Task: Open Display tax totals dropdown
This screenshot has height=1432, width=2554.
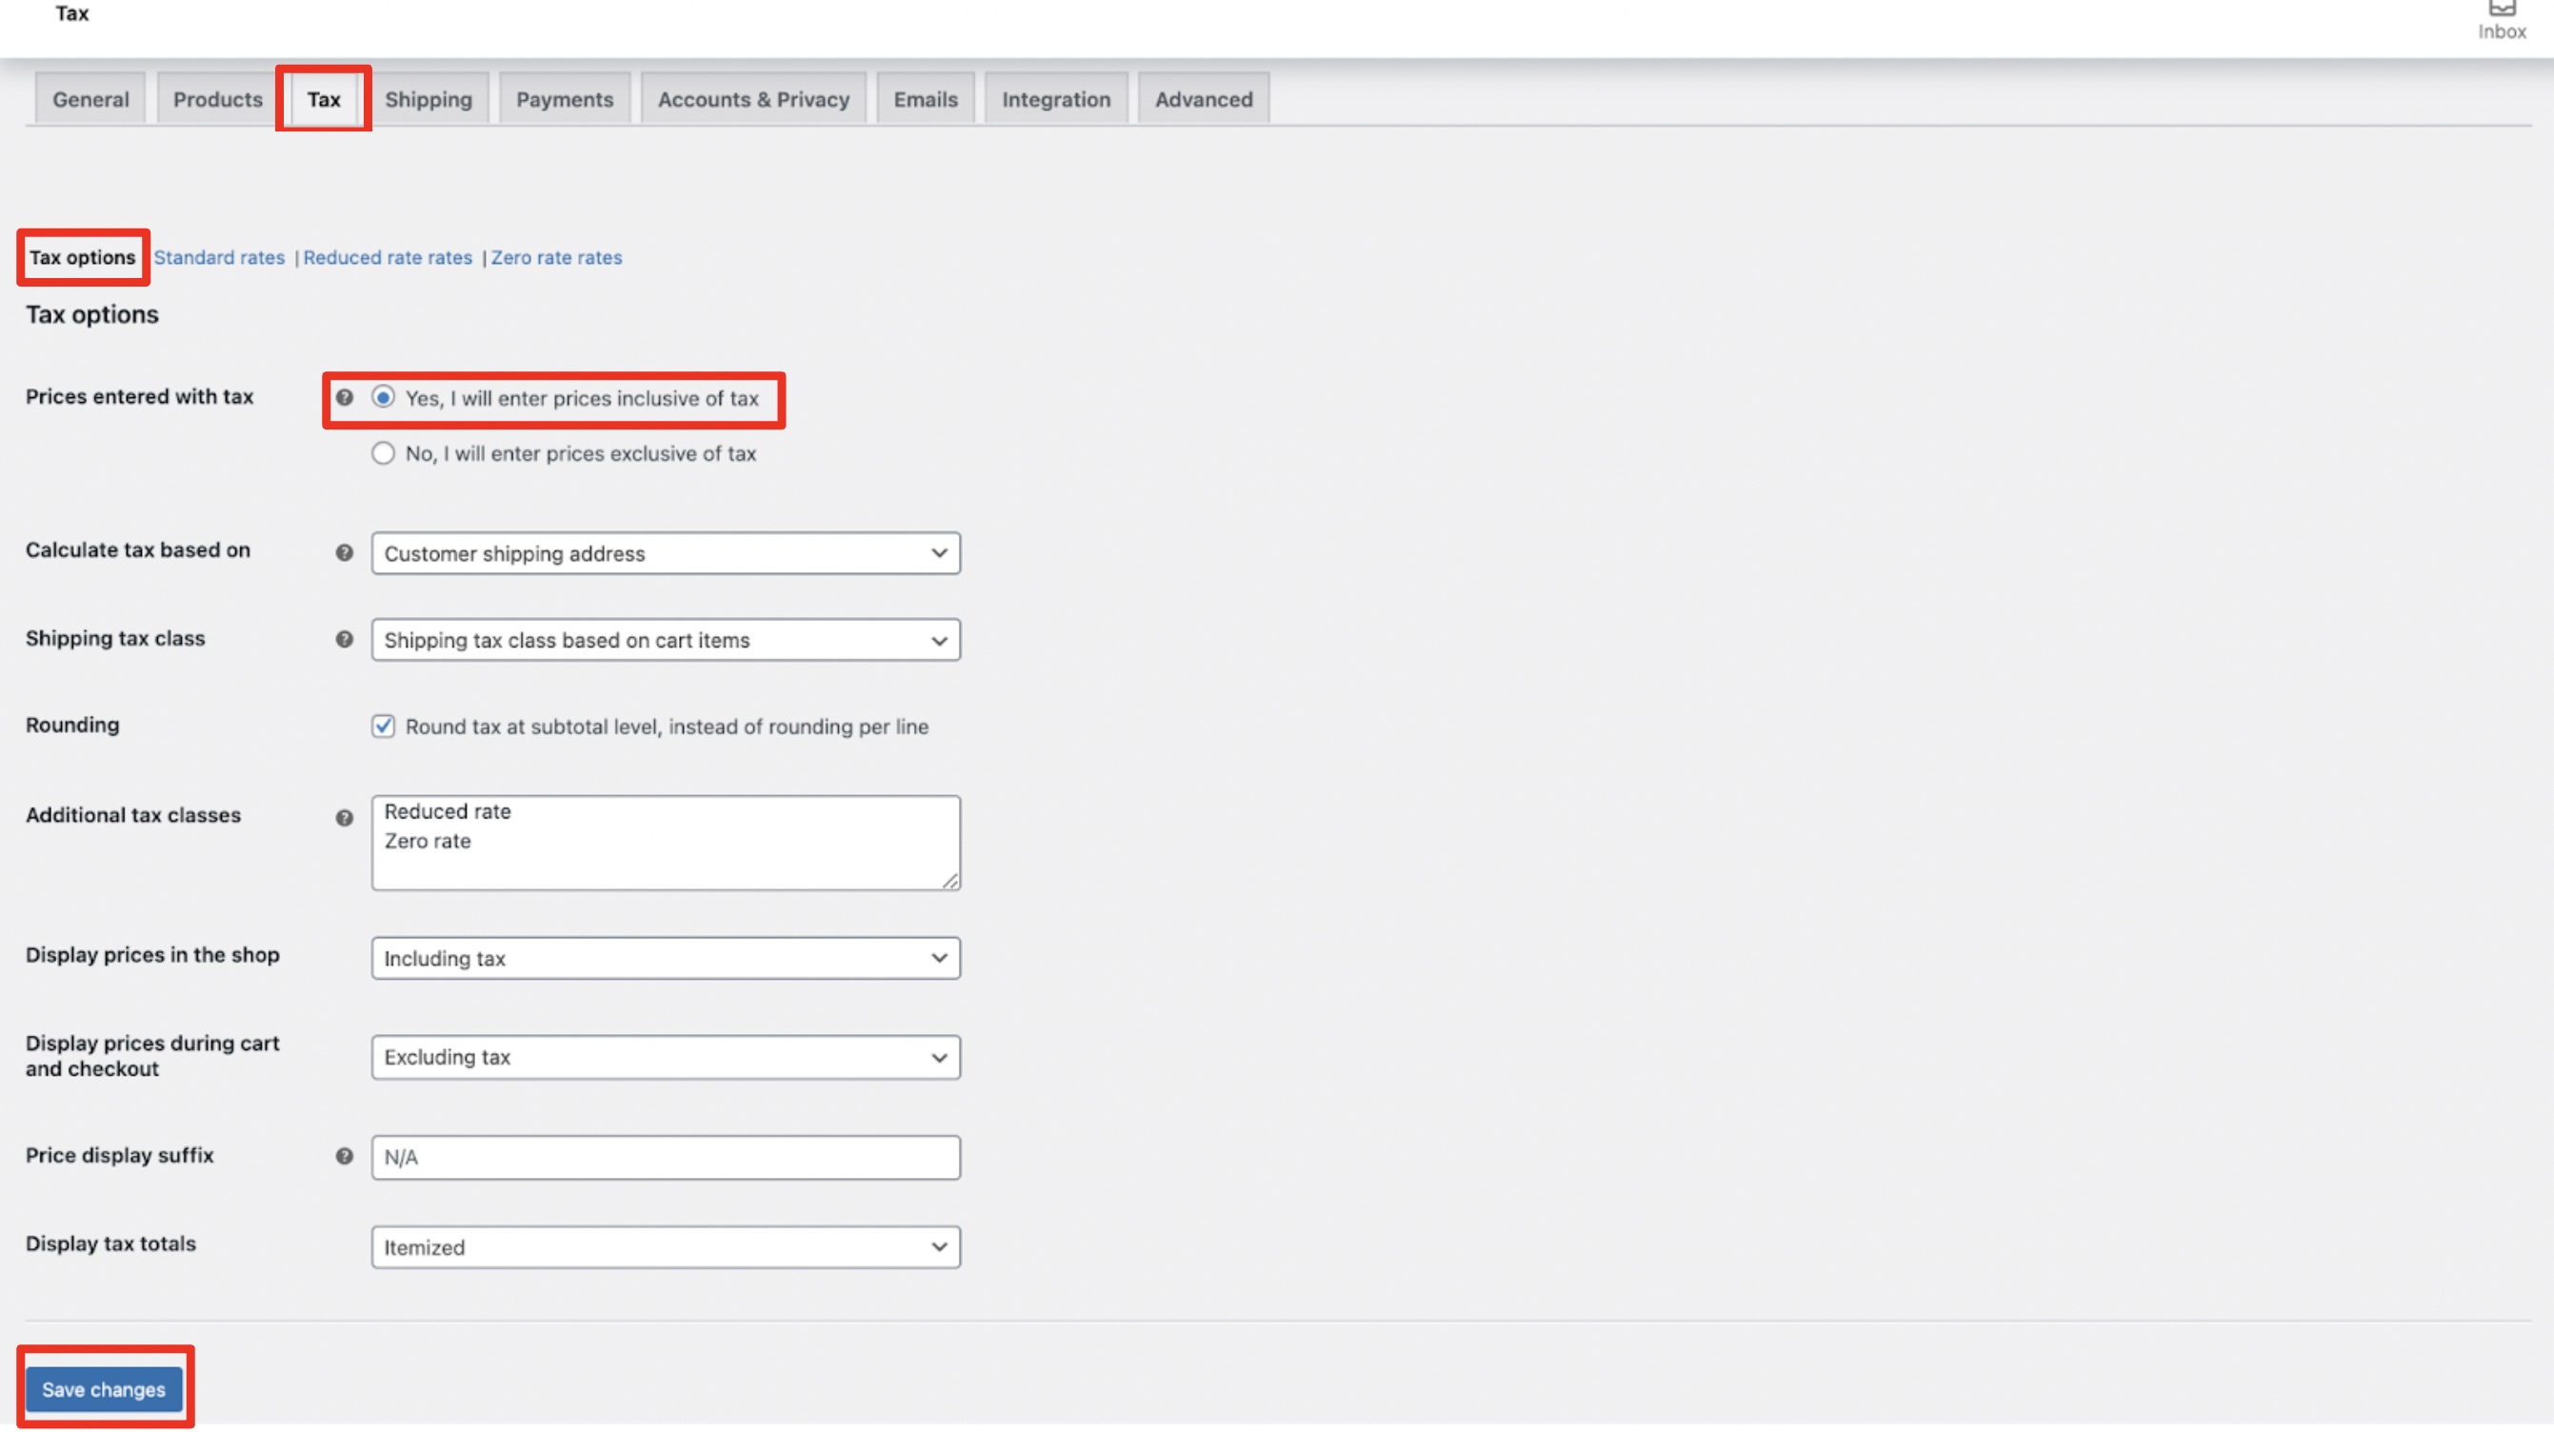Action: pyautogui.click(x=666, y=1247)
